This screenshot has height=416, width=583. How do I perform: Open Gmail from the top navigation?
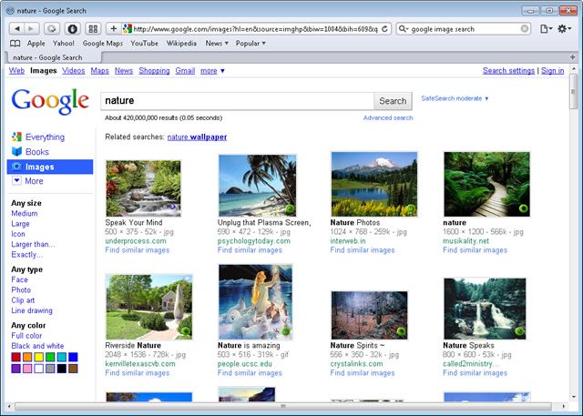(185, 71)
